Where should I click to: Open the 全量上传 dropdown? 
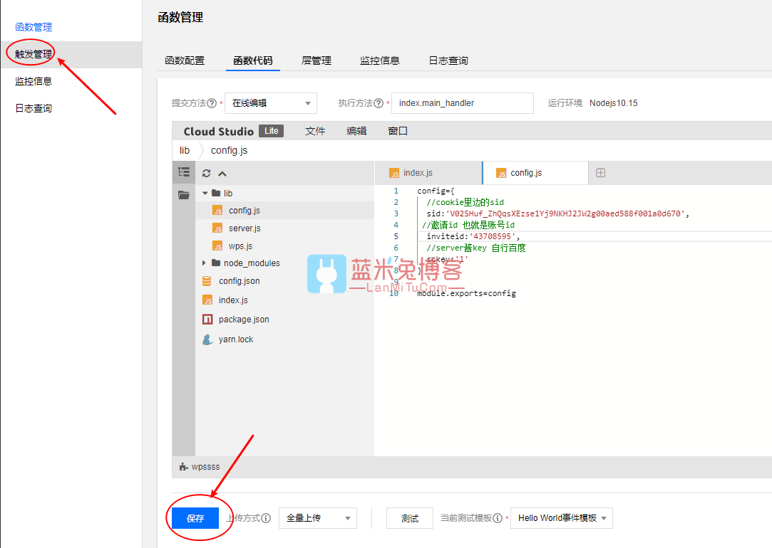[317, 518]
